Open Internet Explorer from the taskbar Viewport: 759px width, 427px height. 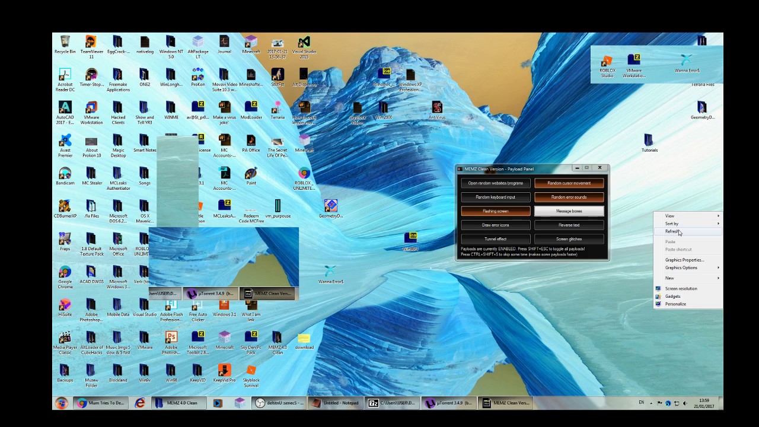[140, 403]
